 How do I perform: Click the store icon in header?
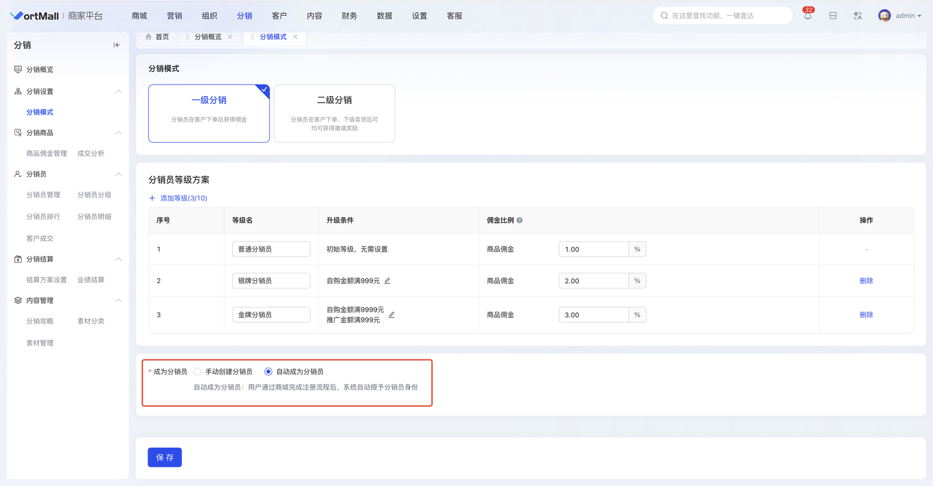pos(833,16)
